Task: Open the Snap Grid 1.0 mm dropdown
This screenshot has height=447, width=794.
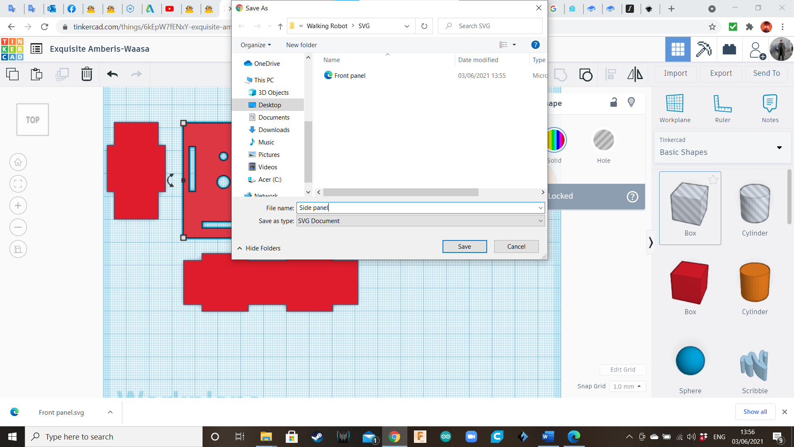Action: point(627,386)
